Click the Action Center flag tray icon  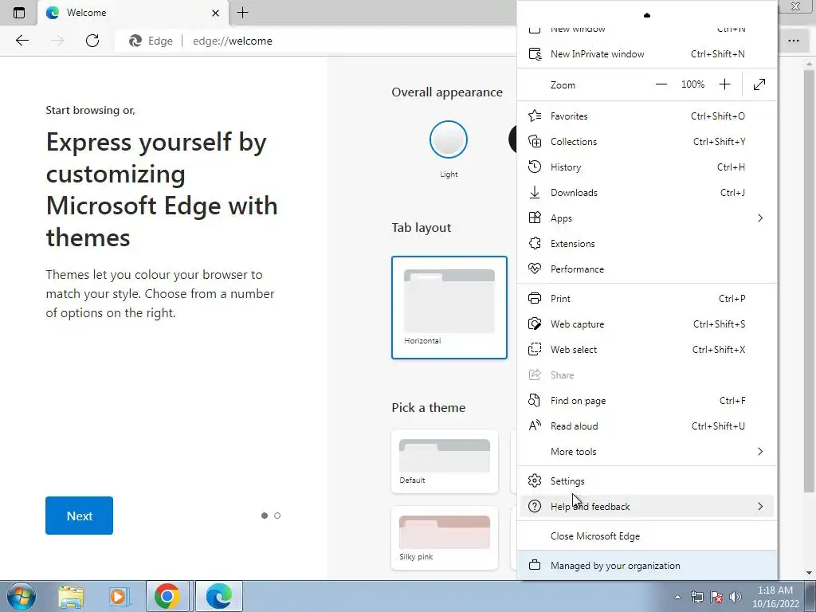(716, 597)
